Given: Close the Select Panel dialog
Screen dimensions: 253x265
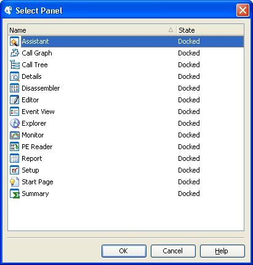Looking at the screenshot, I should click(x=243, y=10).
